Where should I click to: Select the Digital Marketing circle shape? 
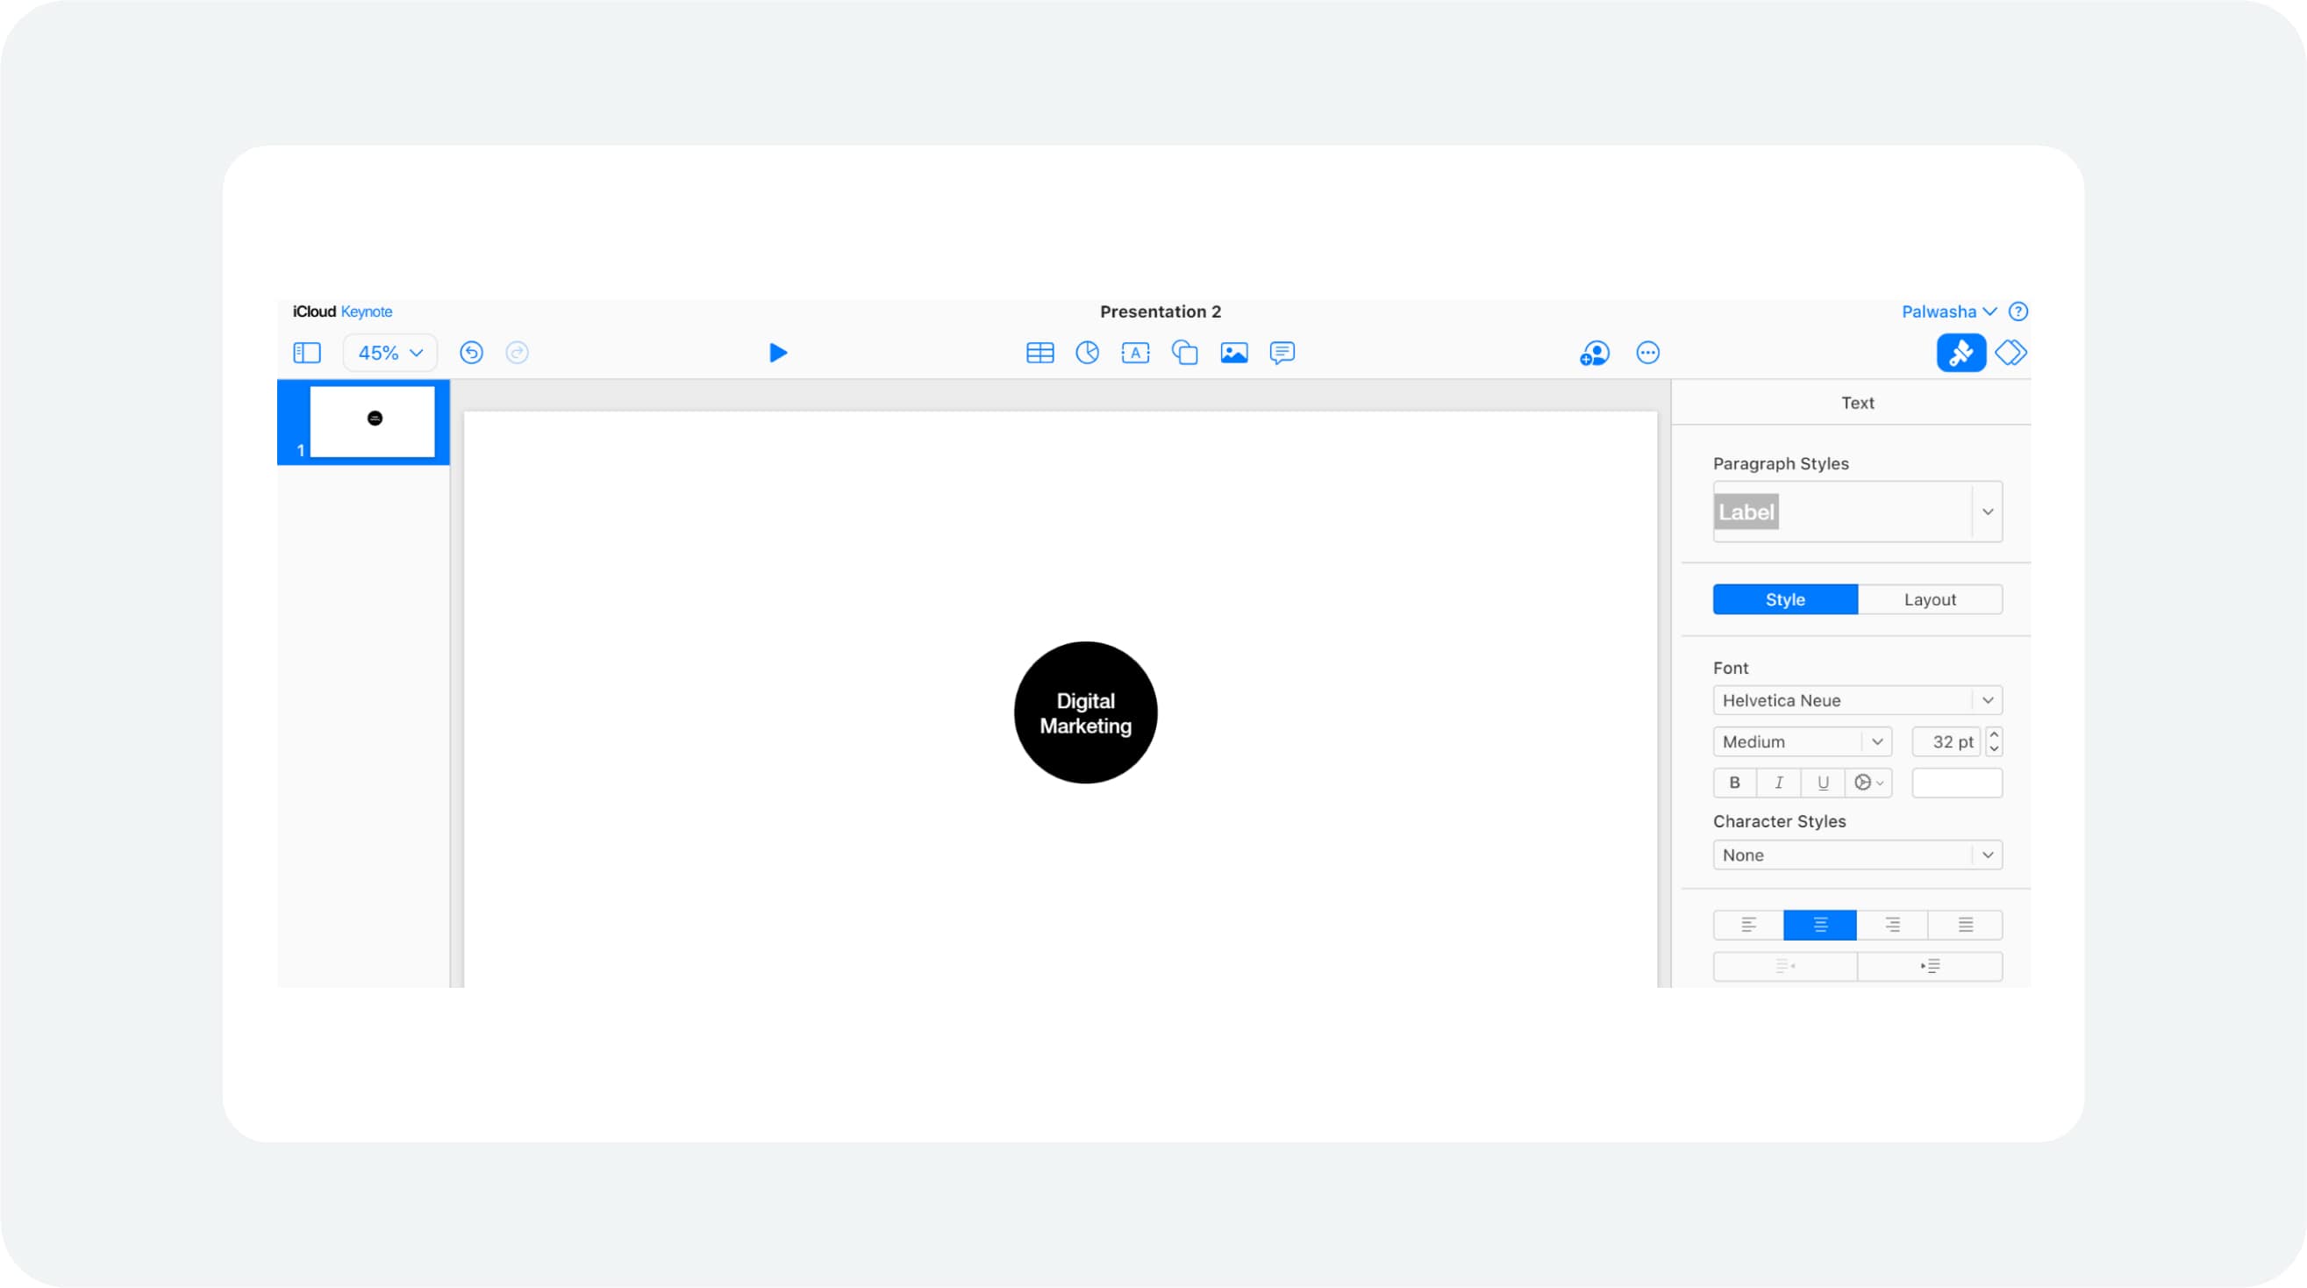tap(1085, 713)
